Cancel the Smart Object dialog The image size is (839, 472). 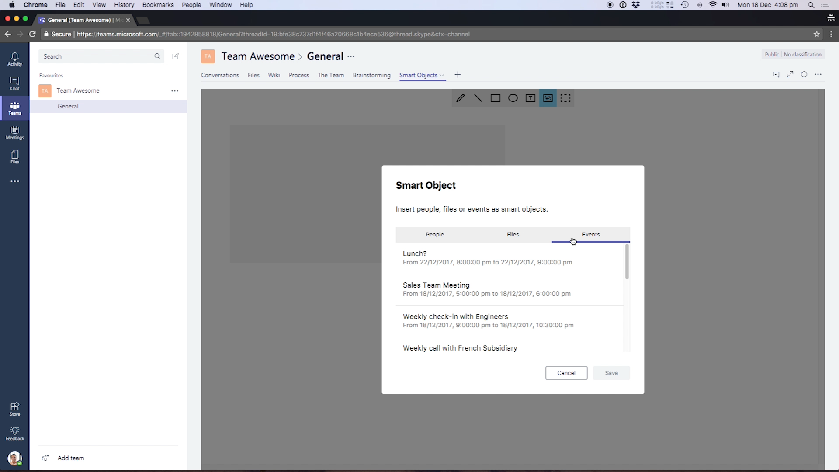pos(566,373)
